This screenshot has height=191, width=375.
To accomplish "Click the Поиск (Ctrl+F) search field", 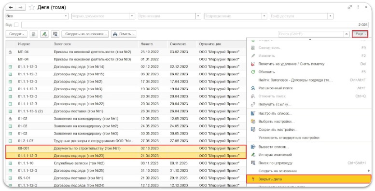I will [x=311, y=34].
